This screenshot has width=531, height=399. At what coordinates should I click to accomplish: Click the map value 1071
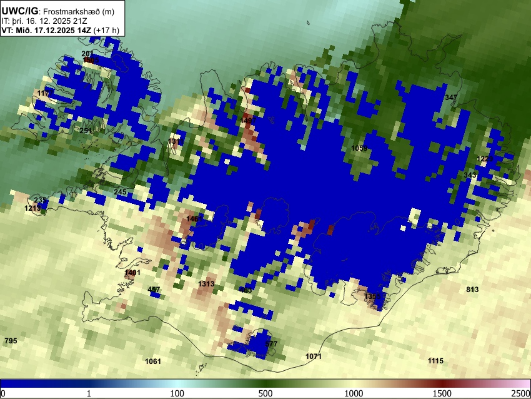(x=314, y=356)
